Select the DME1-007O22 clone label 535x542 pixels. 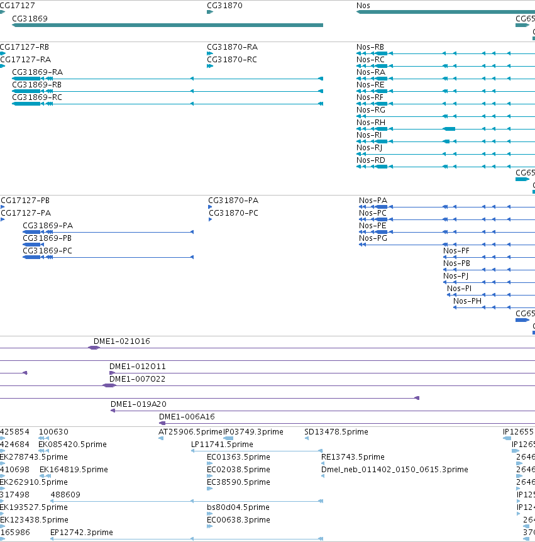tap(138, 379)
